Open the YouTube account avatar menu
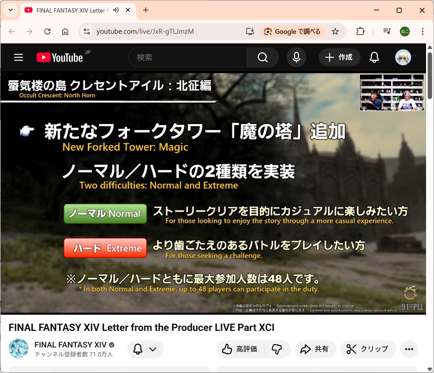This screenshot has height=373, width=434. point(403,57)
